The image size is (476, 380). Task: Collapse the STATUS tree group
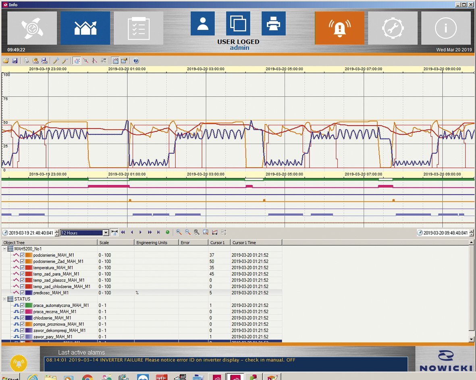5,299
